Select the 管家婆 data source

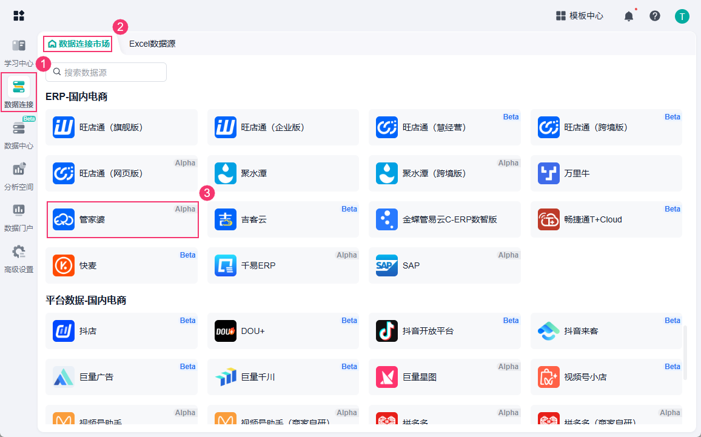(x=122, y=219)
